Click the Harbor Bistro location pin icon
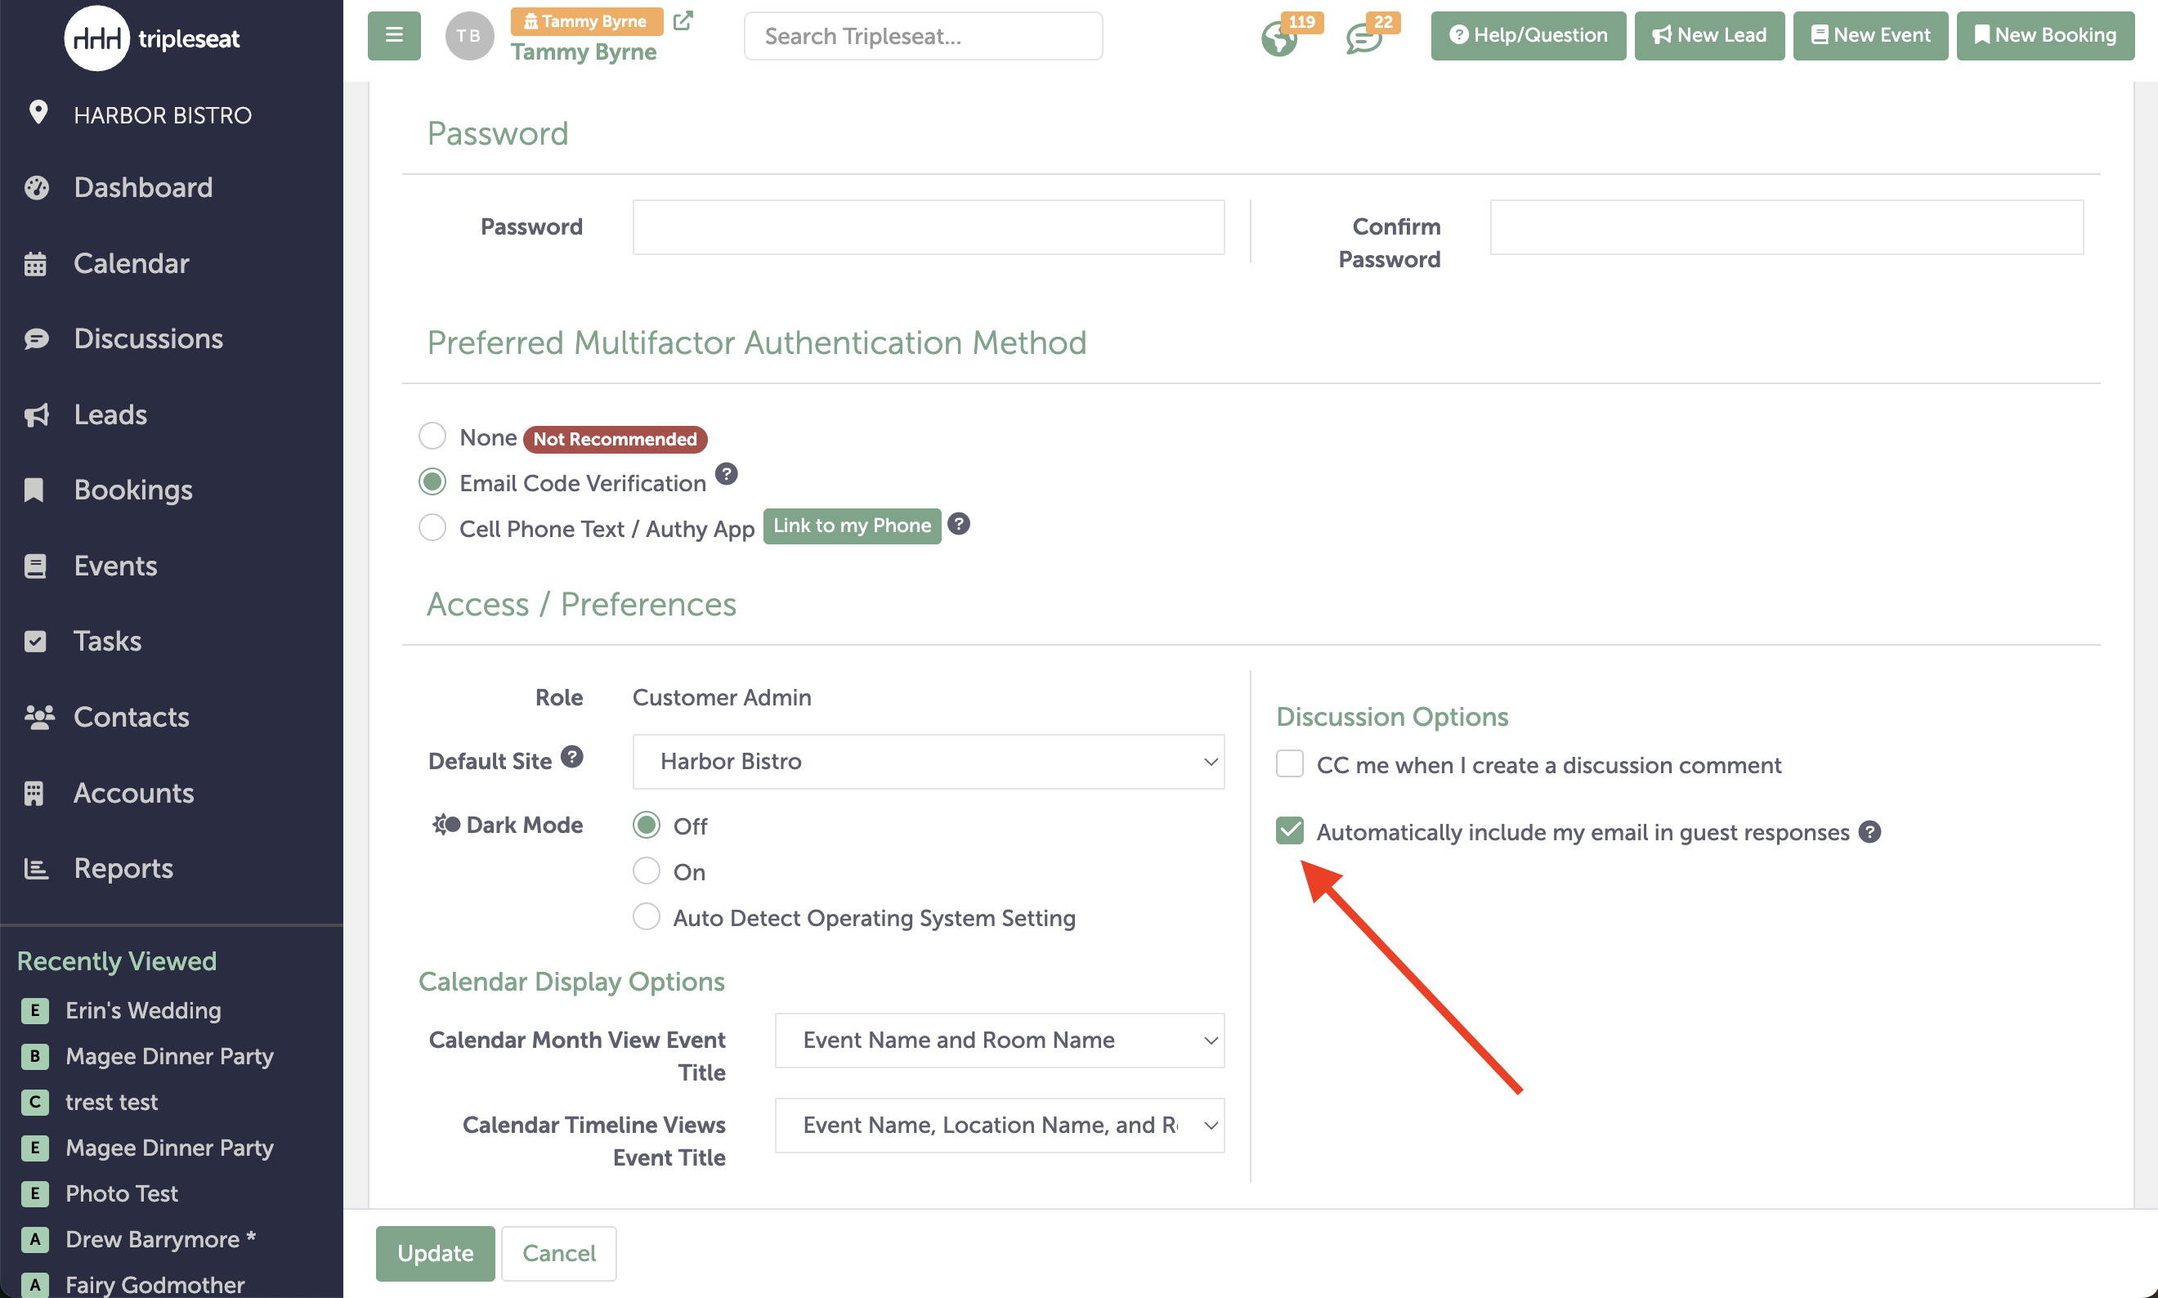This screenshot has height=1298, width=2158. click(x=38, y=112)
